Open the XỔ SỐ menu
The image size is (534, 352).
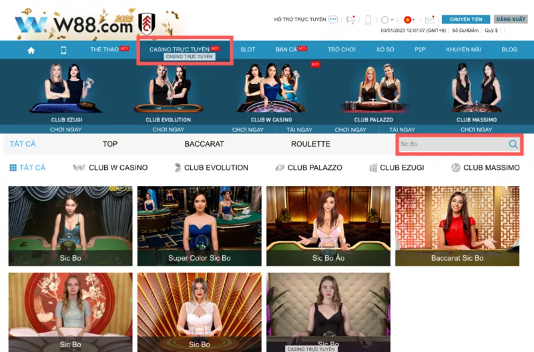tap(385, 49)
